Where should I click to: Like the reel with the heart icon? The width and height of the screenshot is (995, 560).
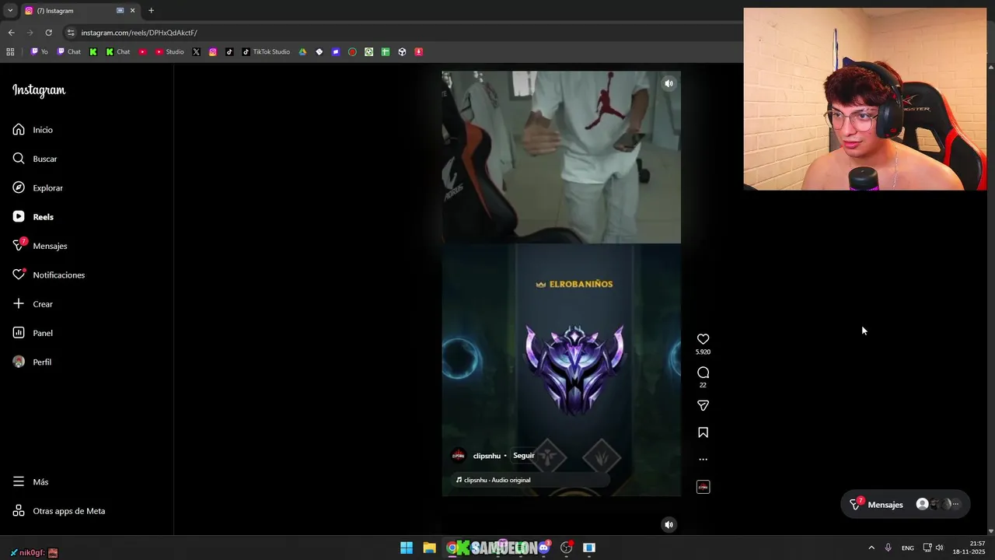(x=703, y=339)
